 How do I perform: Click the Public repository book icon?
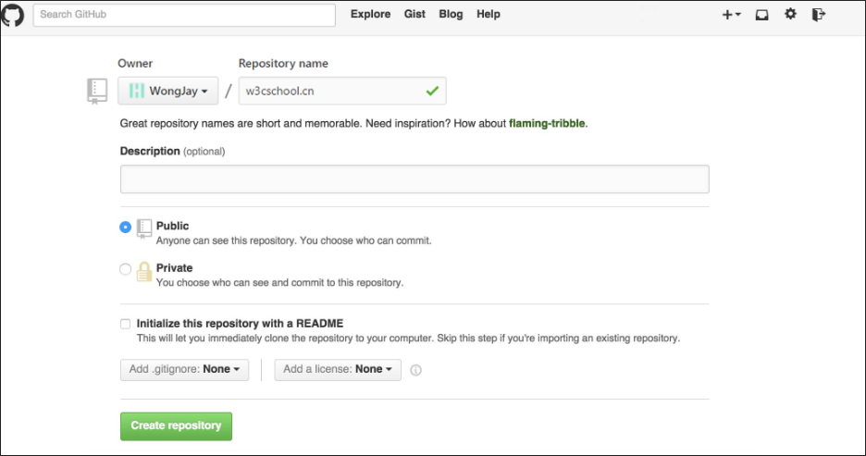pos(144,227)
